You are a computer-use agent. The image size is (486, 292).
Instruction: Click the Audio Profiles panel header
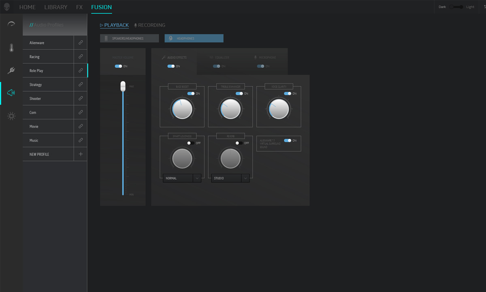55,25
